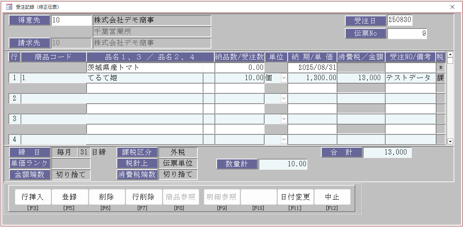
Task: Click the row 3 number selector
Action: point(14,119)
